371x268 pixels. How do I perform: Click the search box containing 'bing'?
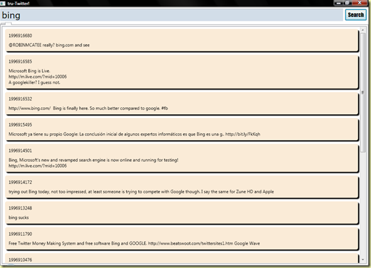pyautogui.click(x=171, y=15)
